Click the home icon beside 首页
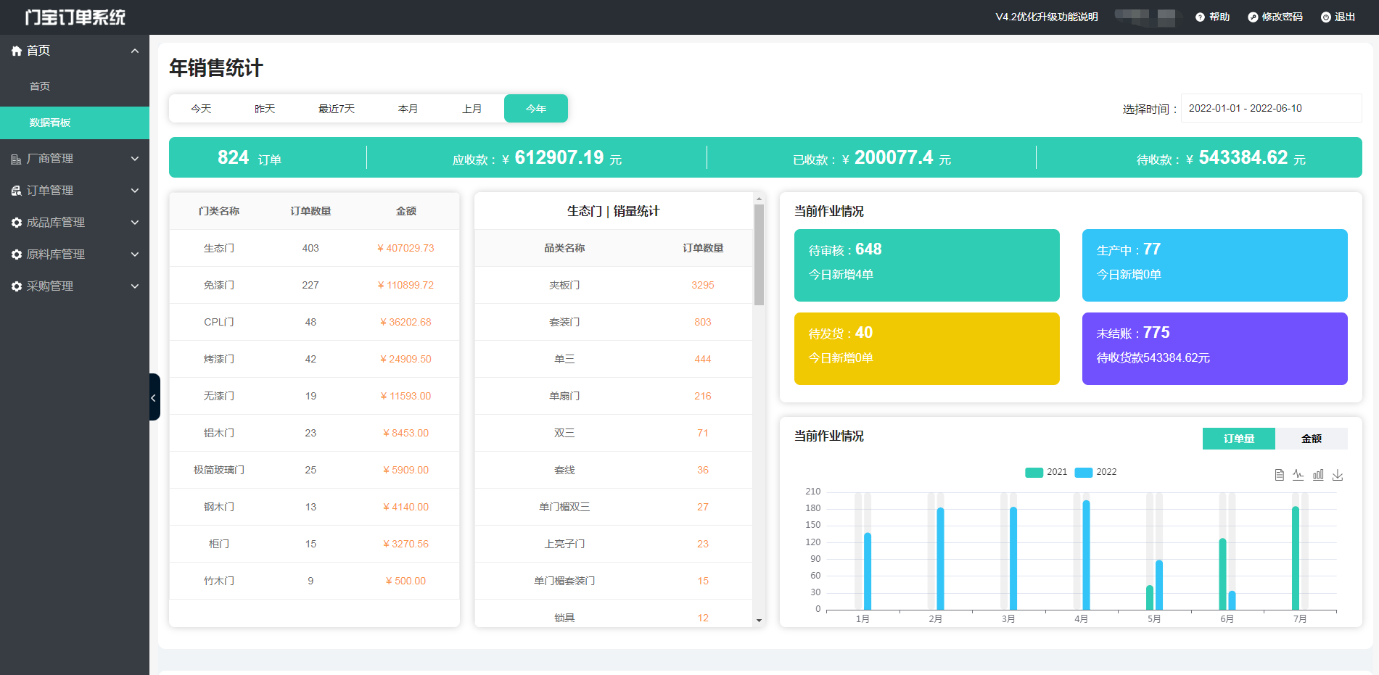Screen dimensions: 1379x675 pyautogui.click(x=17, y=51)
